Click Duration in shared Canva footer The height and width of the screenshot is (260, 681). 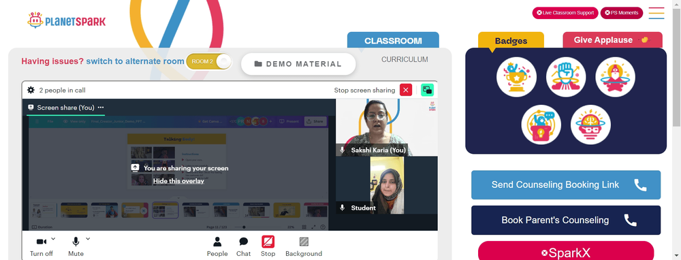point(42,227)
